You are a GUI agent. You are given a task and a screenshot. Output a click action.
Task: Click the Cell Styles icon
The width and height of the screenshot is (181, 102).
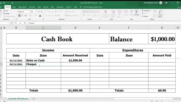coord(119,12)
